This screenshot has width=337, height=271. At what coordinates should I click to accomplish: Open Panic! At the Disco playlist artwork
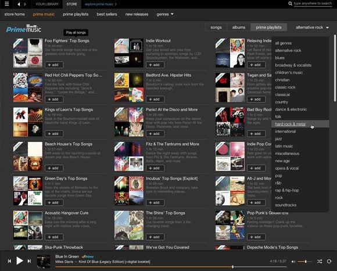tap(129, 122)
